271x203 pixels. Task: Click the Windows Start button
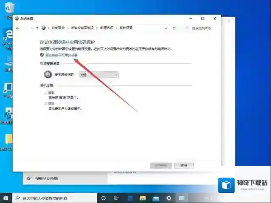6,198
